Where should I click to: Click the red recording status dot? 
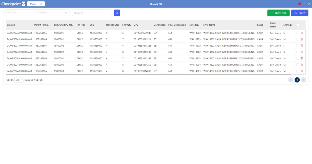click(x=300, y=4)
